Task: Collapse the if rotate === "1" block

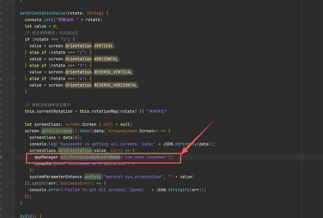Action: coord(14,40)
